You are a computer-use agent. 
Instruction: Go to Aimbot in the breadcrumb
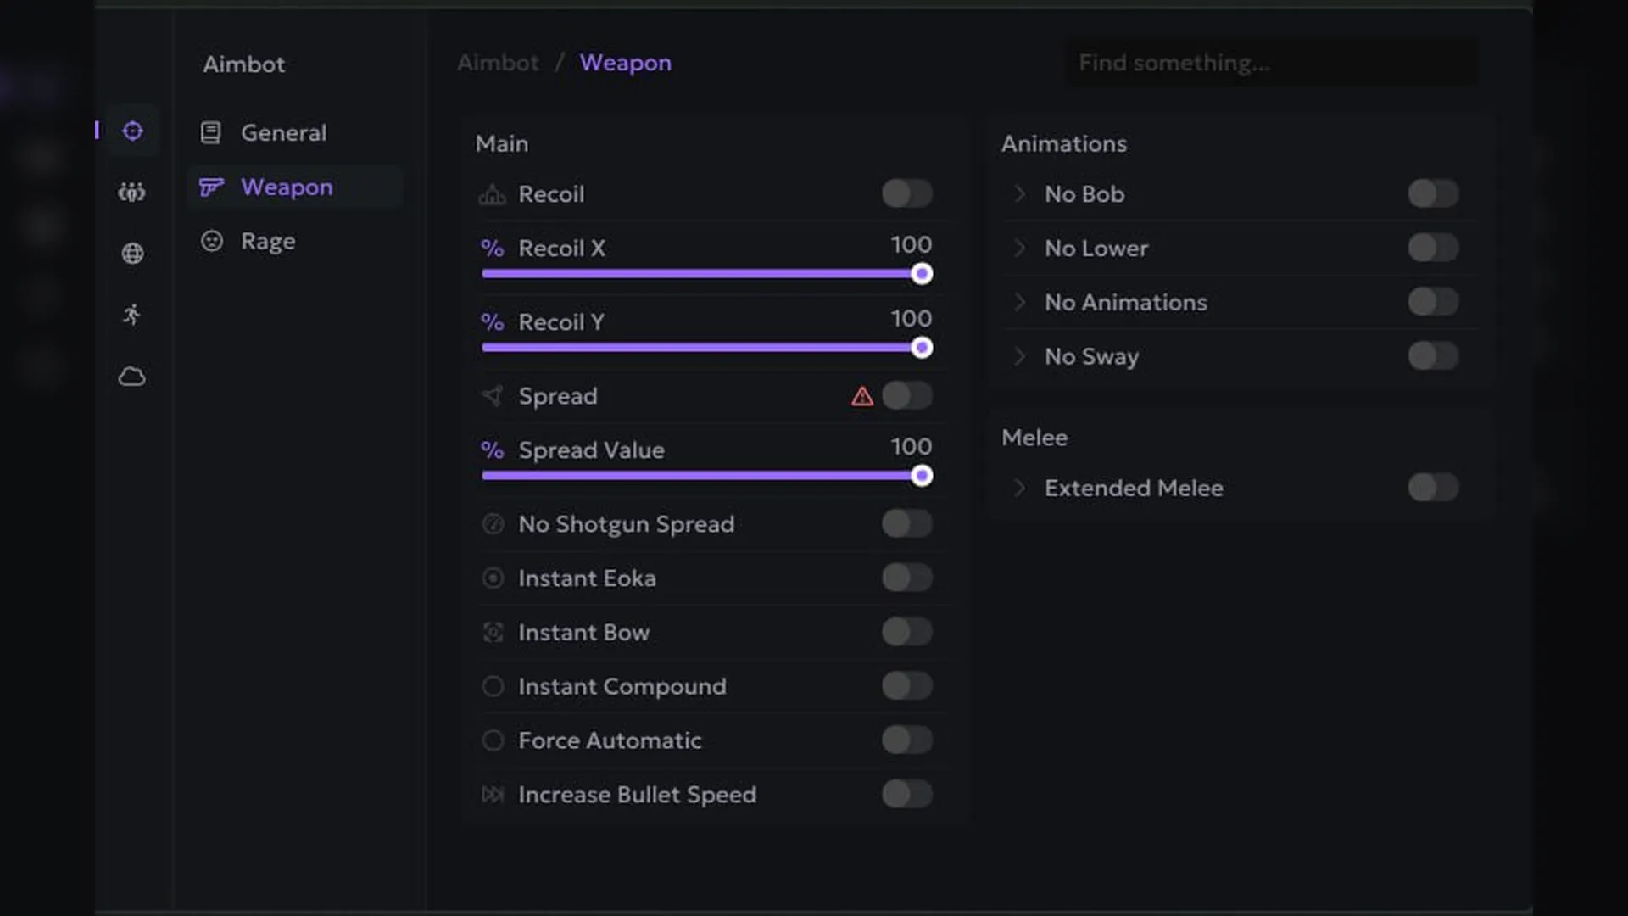tap(498, 63)
